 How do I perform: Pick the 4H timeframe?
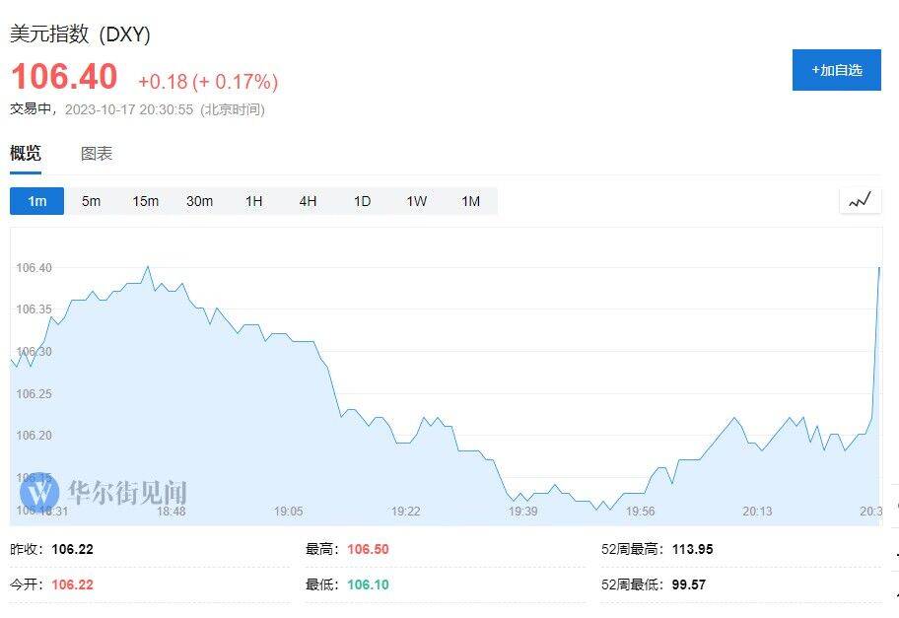tap(308, 201)
